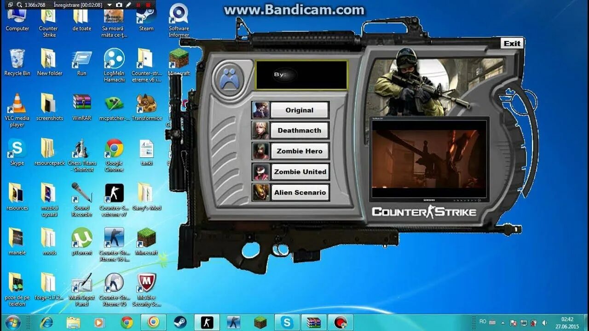
Task: Select the poze de pe telefon folder
Action: [x=17, y=290]
